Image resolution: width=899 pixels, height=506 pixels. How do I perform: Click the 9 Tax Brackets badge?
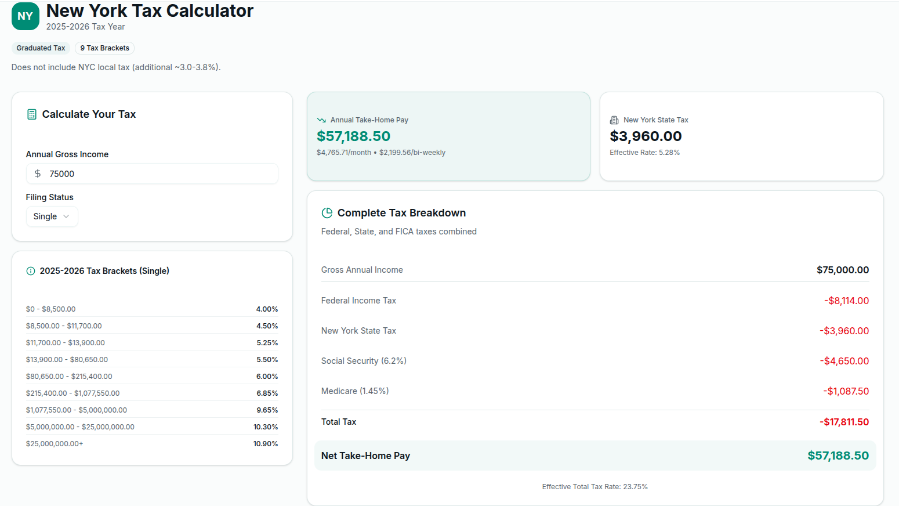click(x=104, y=48)
